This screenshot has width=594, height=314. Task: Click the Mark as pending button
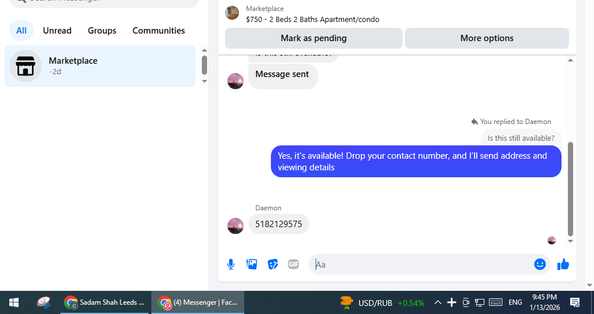[x=314, y=38]
